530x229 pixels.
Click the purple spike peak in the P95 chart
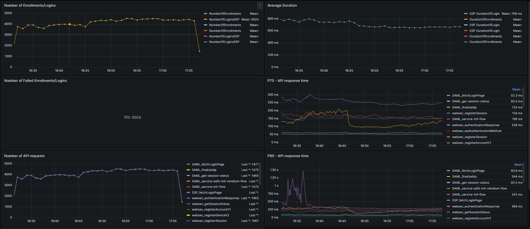tap(303, 171)
